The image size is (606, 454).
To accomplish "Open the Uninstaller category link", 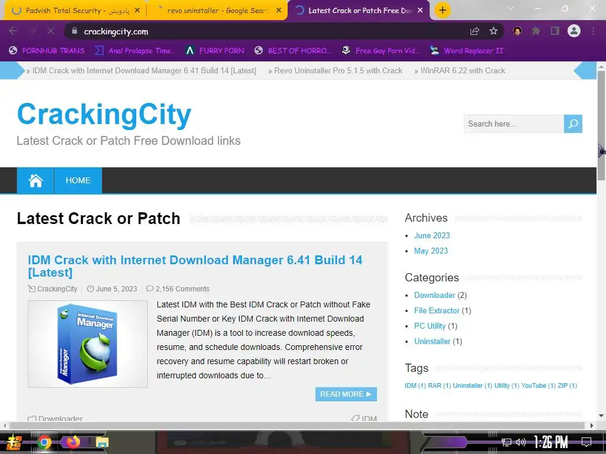I will 432,342.
